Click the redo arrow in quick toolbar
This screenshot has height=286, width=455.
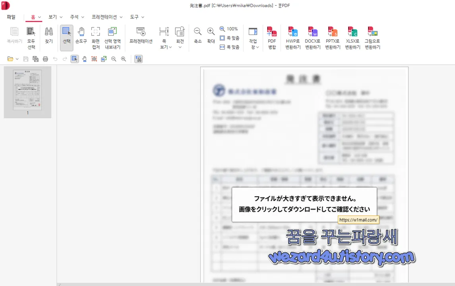pos(65,59)
